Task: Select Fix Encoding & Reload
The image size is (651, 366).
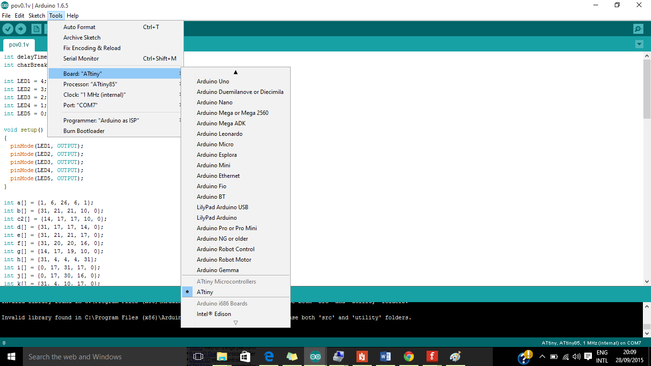Action: [115, 48]
